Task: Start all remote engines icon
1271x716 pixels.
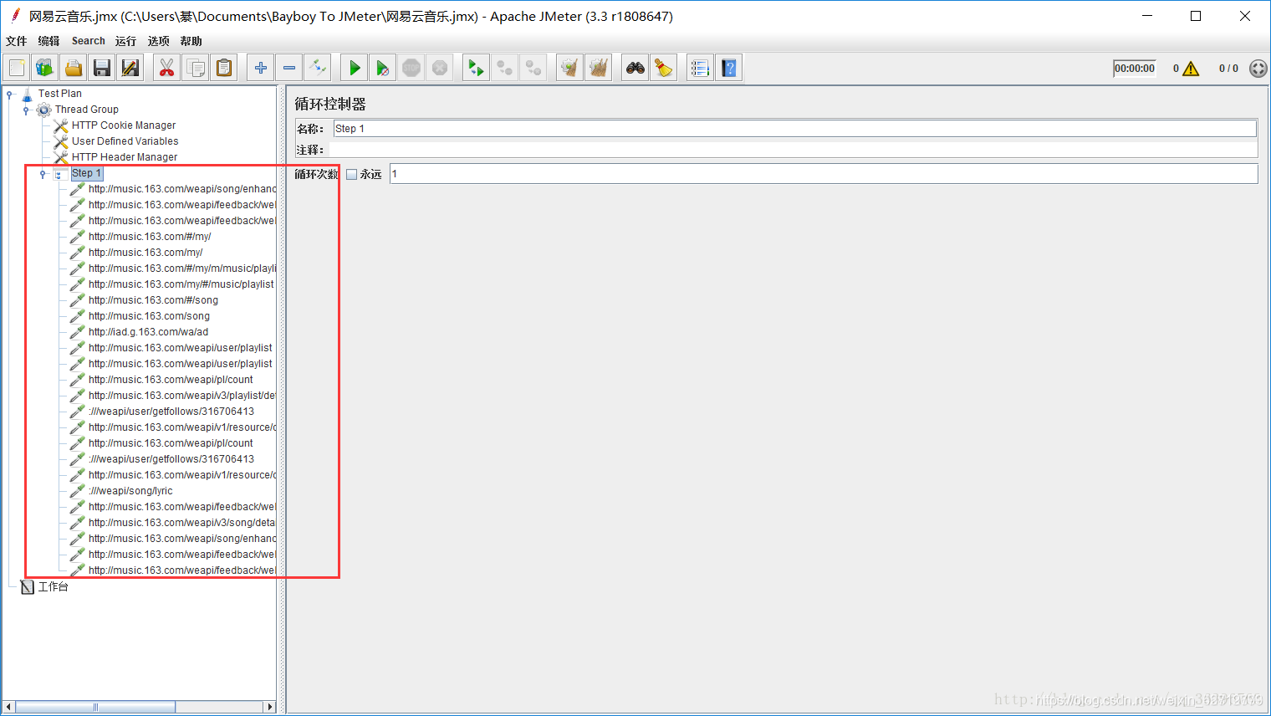Action: [x=477, y=68]
